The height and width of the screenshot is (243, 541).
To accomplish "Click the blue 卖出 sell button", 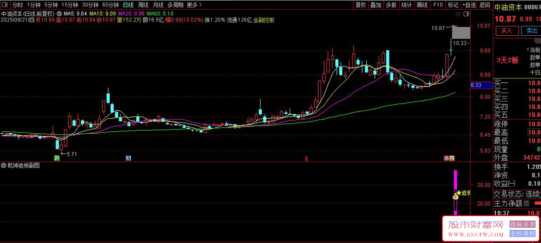I will [532, 30].
